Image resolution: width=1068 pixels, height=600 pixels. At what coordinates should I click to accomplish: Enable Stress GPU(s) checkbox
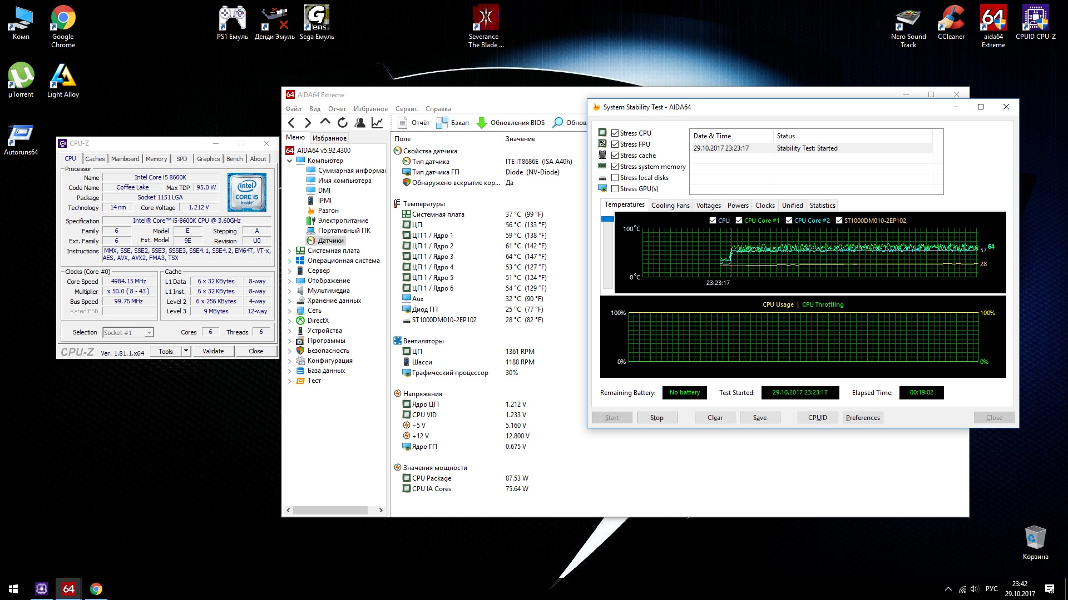tap(615, 189)
